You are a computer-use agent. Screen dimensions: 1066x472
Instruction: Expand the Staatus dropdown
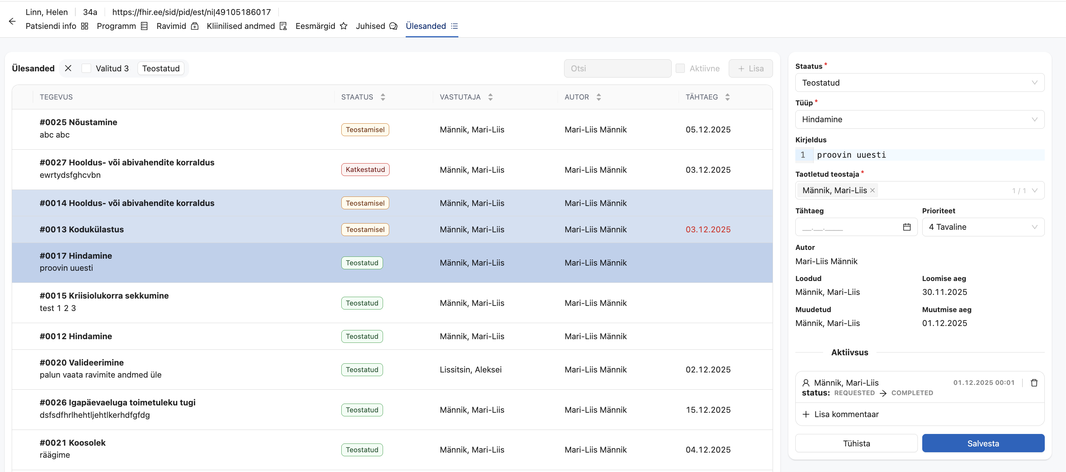point(919,83)
